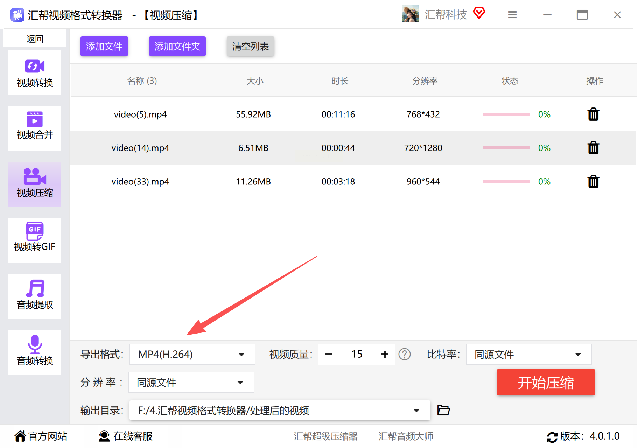This screenshot has height=448, width=637.
Task: Click the 汇帮科技 user avatar
Action: tap(410, 14)
